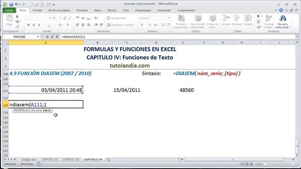Open the Archivo tab

coord(9,10)
